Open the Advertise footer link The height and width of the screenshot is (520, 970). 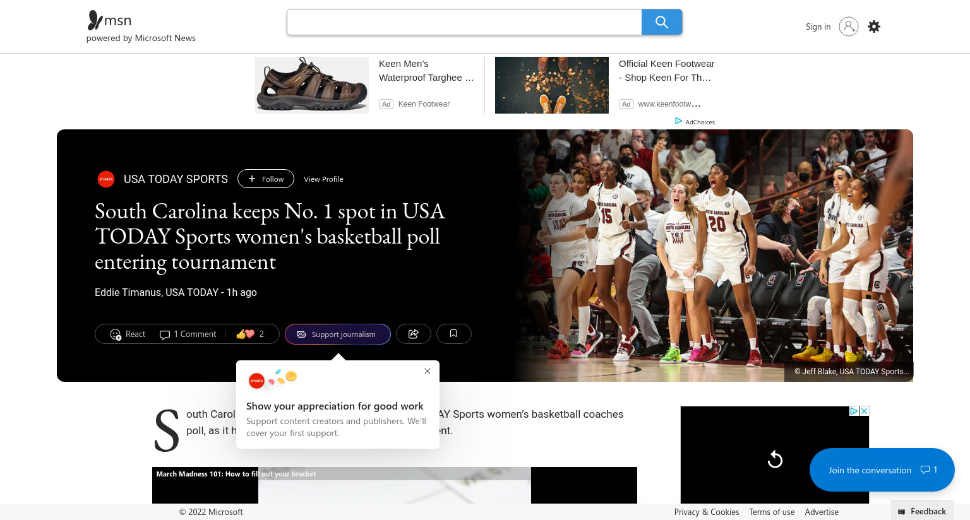tap(822, 512)
